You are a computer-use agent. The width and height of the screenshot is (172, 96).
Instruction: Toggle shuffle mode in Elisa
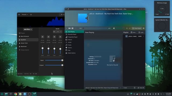(127, 28)
